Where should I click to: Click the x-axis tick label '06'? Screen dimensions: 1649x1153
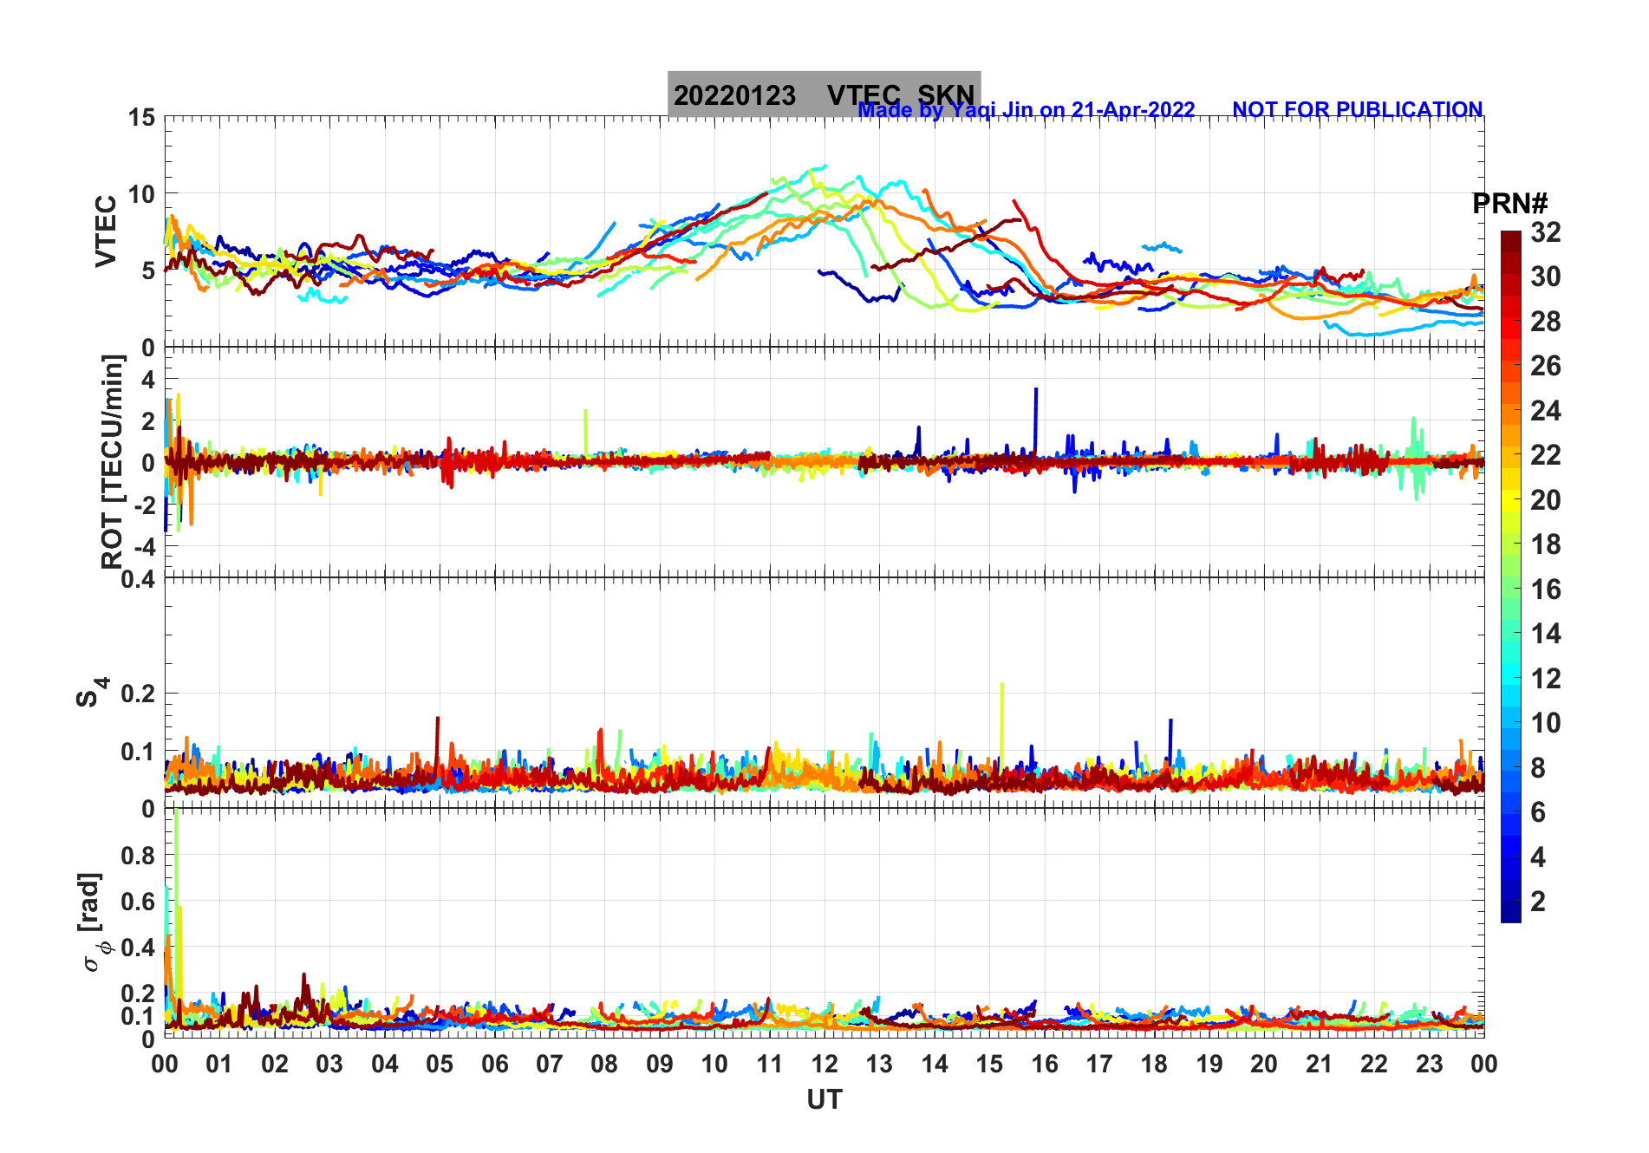[494, 1064]
